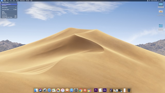Launch iTunes music icon in Dock
This screenshot has height=93, width=165.
click(x=63, y=90)
